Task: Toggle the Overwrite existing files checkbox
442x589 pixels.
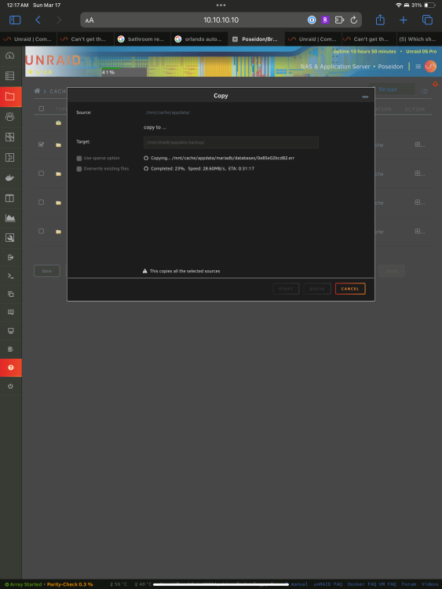Action: click(79, 169)
